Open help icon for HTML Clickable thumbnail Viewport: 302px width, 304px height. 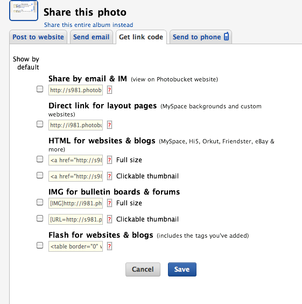(x=109, y=176)
